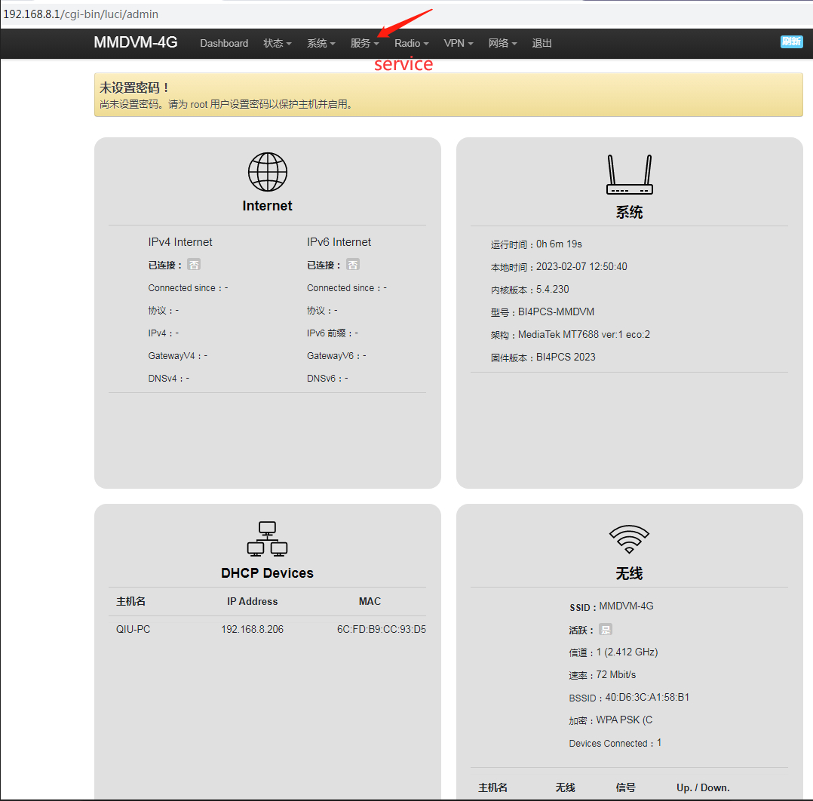Image resolution: width=813 pixels, height=801 pixels.
Task: Click the Internet globe icon
Action: tap(267, 172)
